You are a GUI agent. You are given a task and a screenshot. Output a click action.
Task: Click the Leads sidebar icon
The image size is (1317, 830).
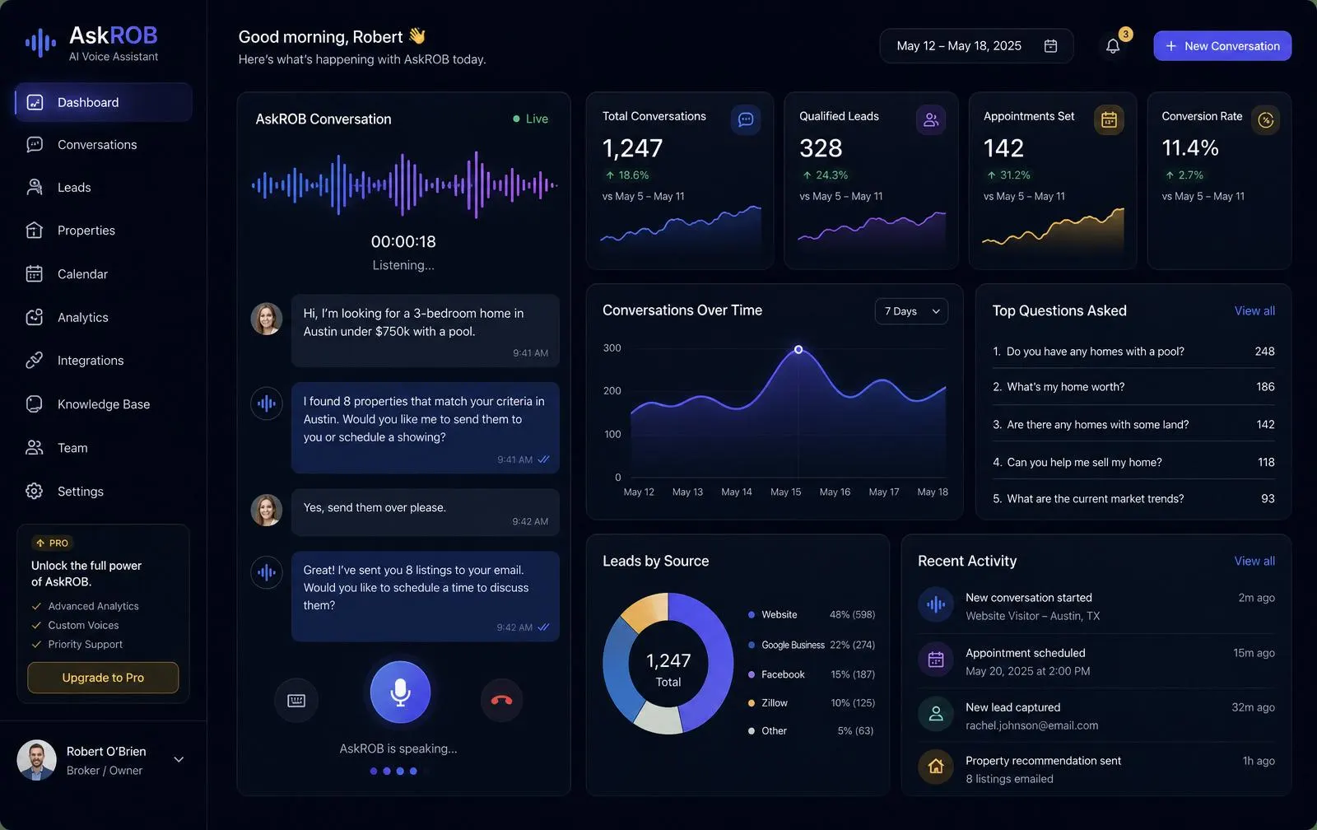(35, 187)
